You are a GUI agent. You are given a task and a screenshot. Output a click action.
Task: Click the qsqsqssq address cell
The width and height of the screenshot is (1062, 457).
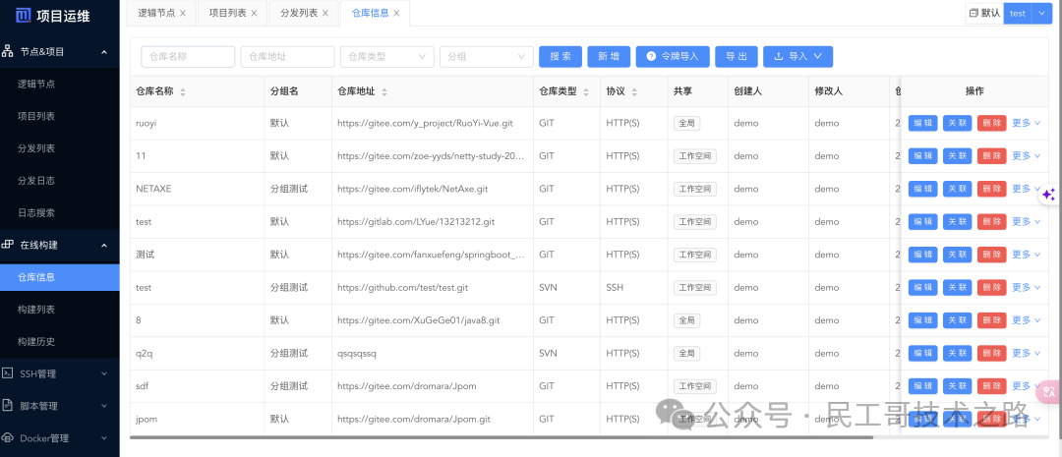(x=356, y=353)
